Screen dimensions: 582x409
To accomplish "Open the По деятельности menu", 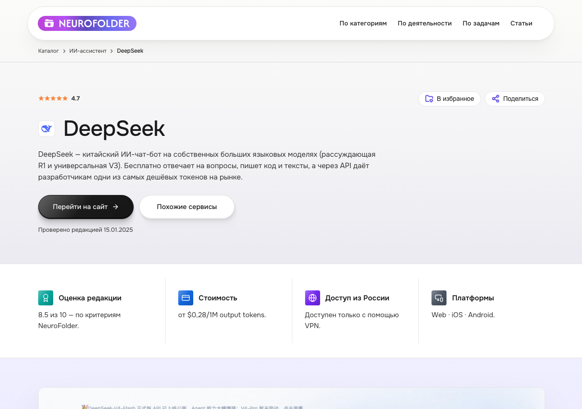I will click(x=425, y=23).
